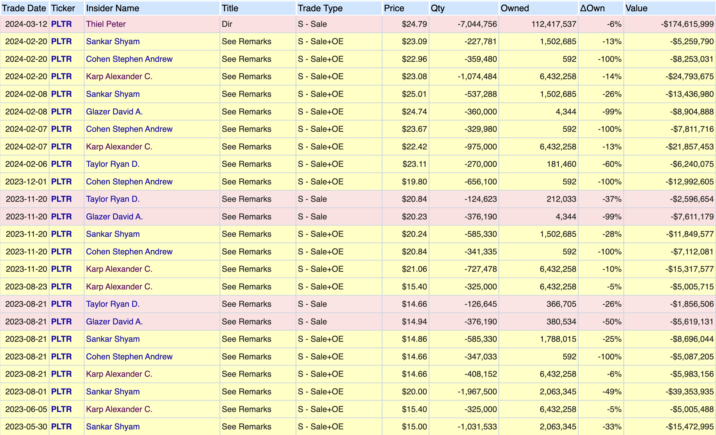Click the Insider Name column header
The image size is (716, 435).
(x=113, y=8)
